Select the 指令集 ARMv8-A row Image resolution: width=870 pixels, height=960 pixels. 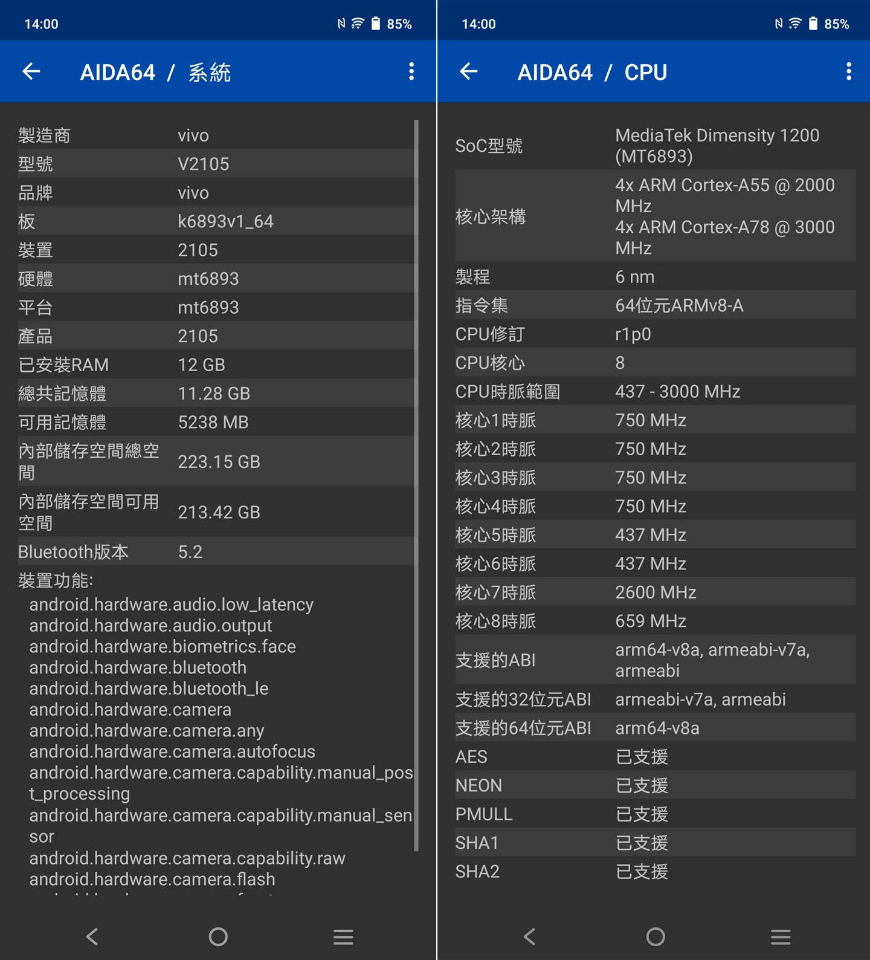pos(655,305)
